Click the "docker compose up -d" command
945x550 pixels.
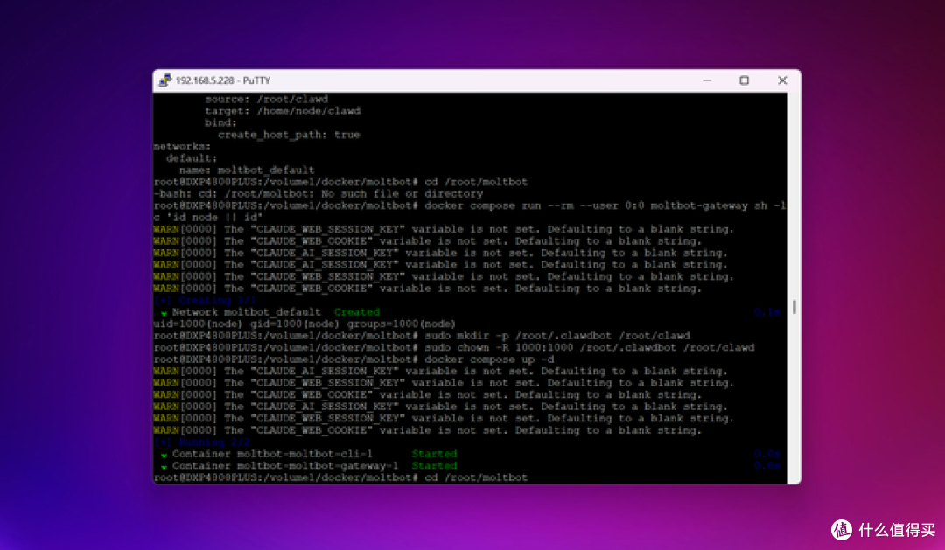489,359
